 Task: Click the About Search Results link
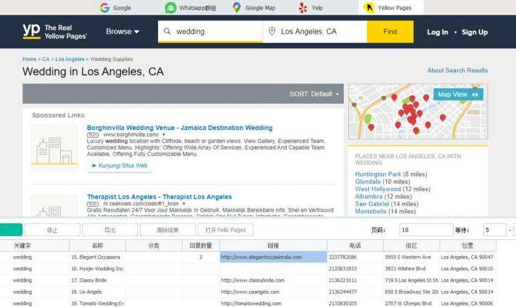tap(457, 71)
